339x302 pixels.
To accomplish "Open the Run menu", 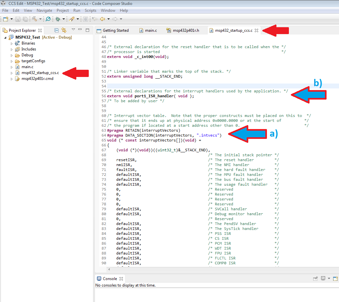I will point(77,10).
